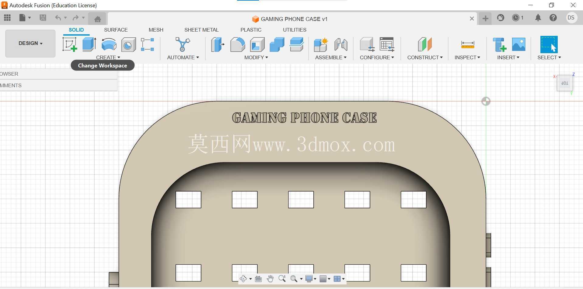The width and height of the screenshot is (583, 289).
Task: Select the Create Sketch tool
Action: 70,44
